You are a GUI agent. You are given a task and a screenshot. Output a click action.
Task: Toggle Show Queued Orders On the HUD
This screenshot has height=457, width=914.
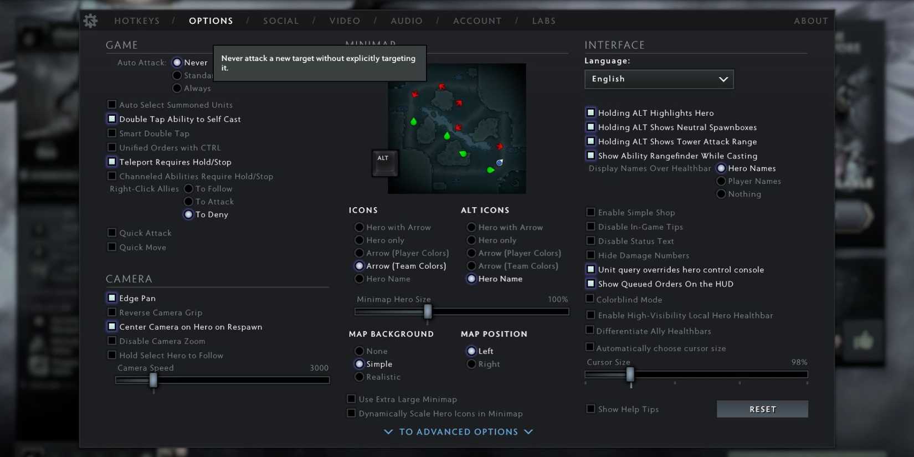591,284
